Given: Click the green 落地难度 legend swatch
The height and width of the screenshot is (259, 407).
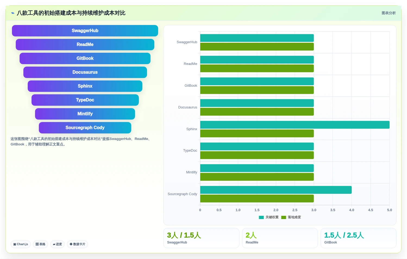Looking at the screenshot, I should (x=284, y=217).
